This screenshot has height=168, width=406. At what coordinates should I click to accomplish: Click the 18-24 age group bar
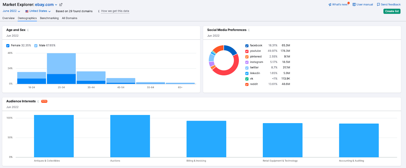(x=31, y=78)
